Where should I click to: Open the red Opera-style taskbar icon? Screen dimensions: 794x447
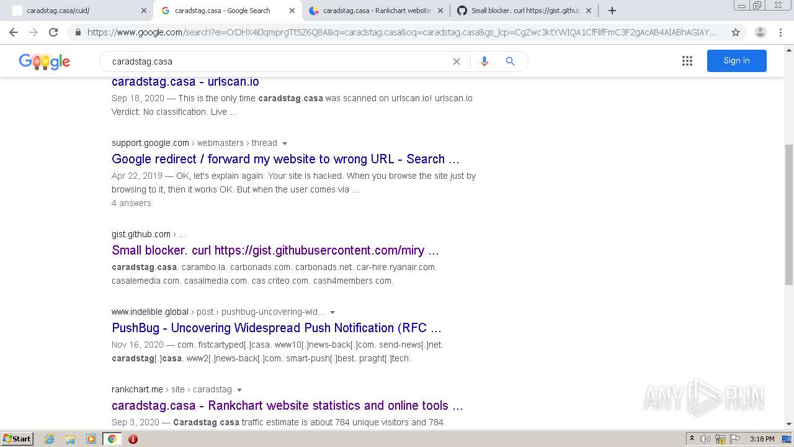point(133,439)
